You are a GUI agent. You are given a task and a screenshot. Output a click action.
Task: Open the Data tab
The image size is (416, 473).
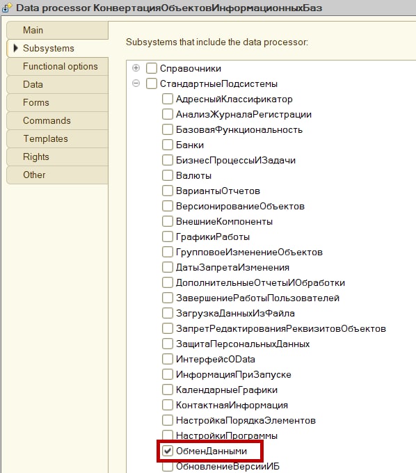(57, 84)
